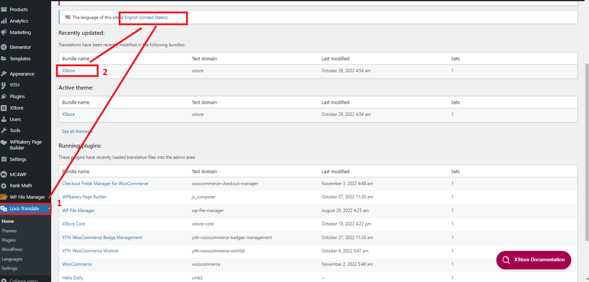This screenshot has height=282, width=589.
Task: Open YITH WooCommerce Badge Management bundle
Action: click(x=102, y=237)
